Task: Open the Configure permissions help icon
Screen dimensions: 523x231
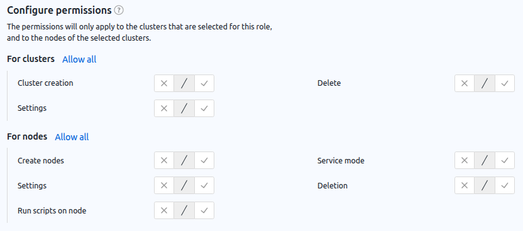Action: [119, 11]
